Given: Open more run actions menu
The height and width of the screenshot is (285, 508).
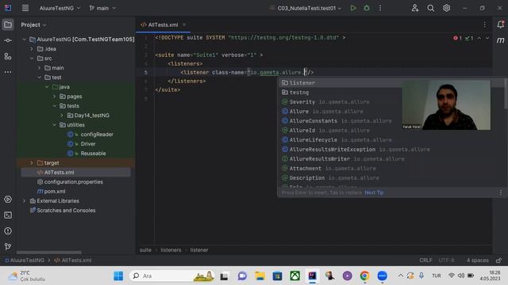Looking at the screenshot, I should (x=380, y=8).
